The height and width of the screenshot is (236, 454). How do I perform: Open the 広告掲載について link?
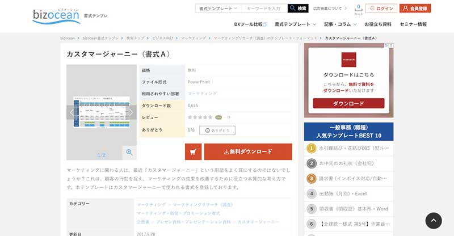coord(330,9)
